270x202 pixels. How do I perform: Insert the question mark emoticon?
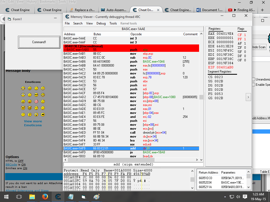pyautogui.click(x=30, y=114)
